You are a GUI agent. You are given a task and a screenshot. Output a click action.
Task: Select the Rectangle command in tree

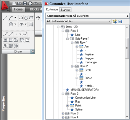click(91, 62)
